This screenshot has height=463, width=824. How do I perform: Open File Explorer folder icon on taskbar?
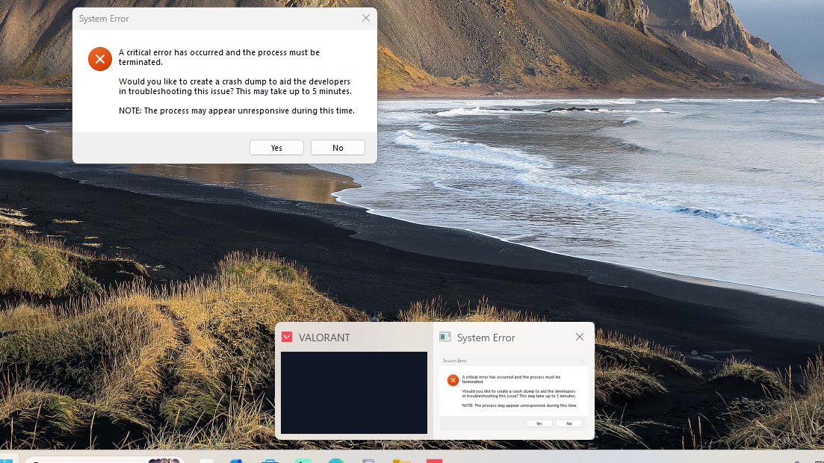pyautogui.click(x=401, y=460)
